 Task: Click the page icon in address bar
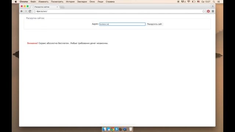(x=35, y=11)
